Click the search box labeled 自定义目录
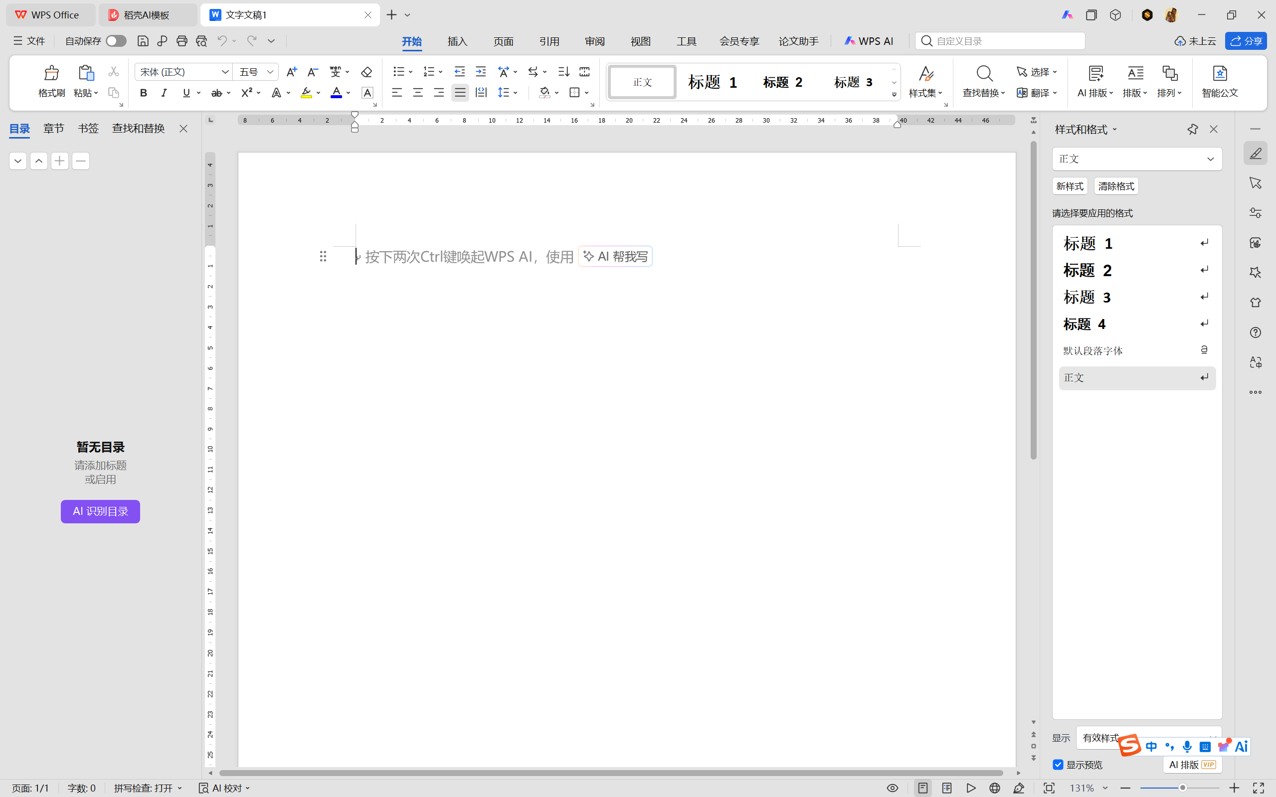Viewport: 1276px width, 797px height. [x=1000, y=41]
